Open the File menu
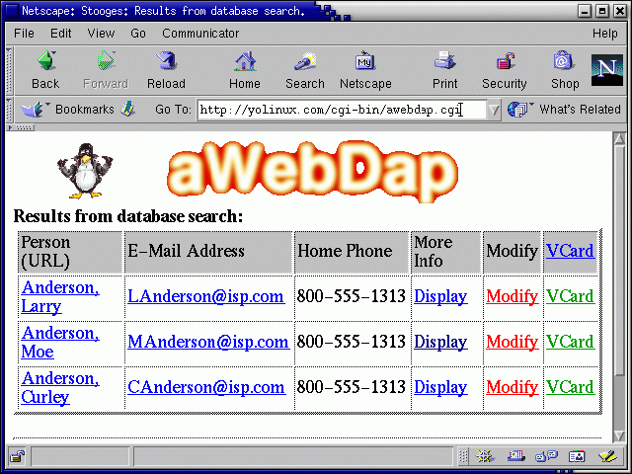Screen dimensions: 632x474 [x=24, y=33]
